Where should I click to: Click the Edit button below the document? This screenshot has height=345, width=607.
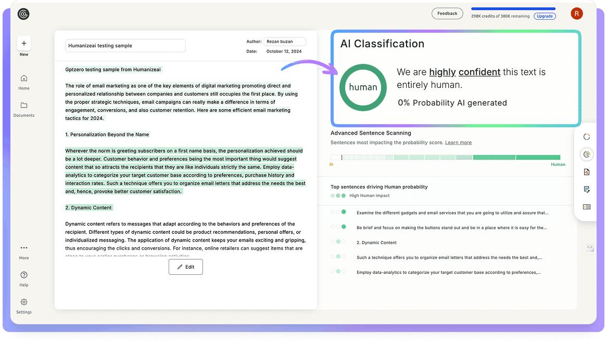185,267
